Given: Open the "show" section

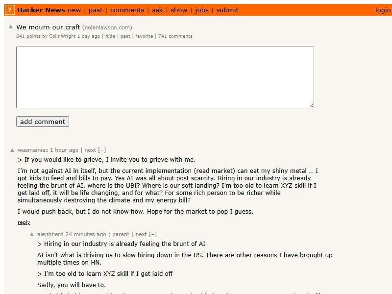Looking at the screenshot, I should click(x=179, y=10).
